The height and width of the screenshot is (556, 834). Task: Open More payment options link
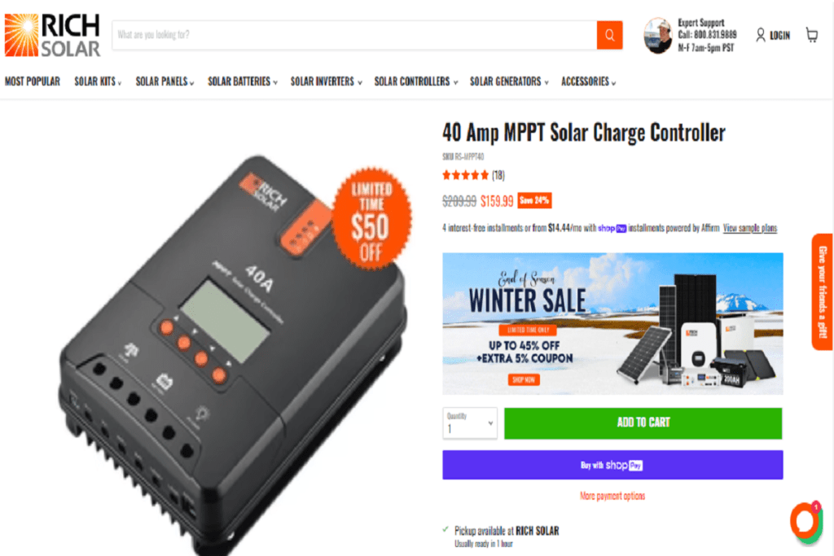click(612, 496)
